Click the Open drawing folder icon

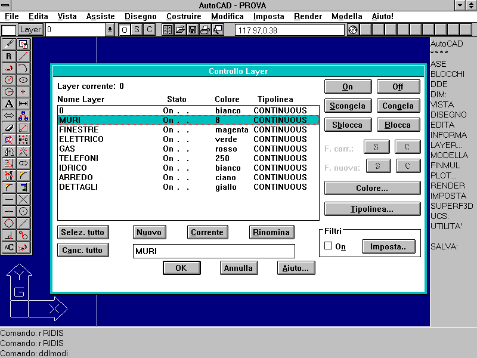180,30
